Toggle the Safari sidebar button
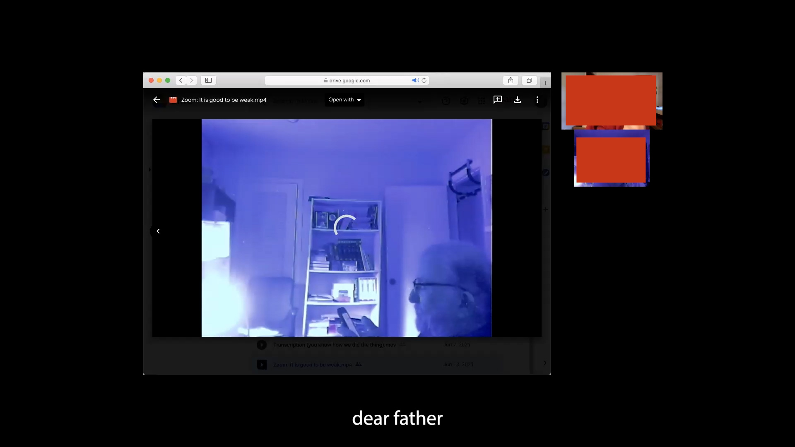This screenshot has width=795, height=447. pyautogui.click(x=209, y=80)
